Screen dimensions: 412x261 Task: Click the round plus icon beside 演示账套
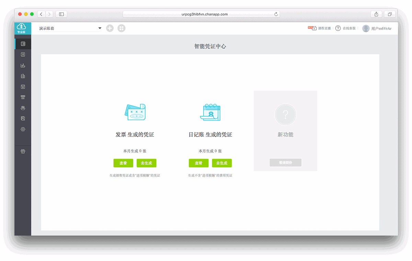click(110, 28)
